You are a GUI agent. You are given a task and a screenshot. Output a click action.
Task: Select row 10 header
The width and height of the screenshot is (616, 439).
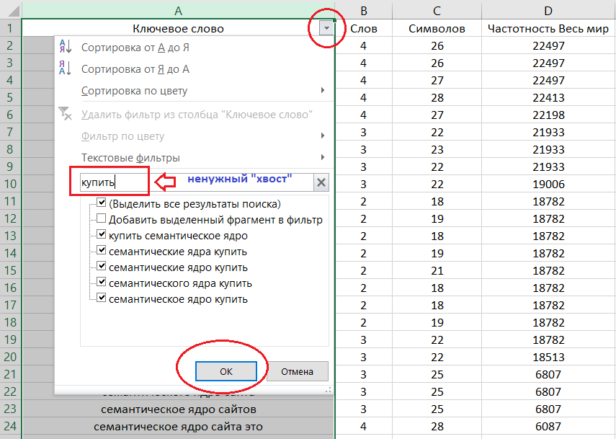[10, 184]
